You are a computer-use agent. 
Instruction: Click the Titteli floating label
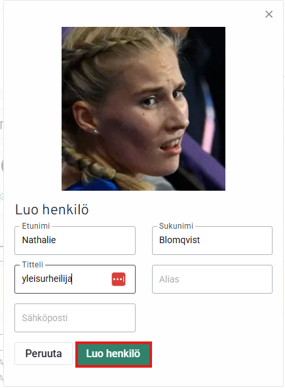tap(33, 265)
